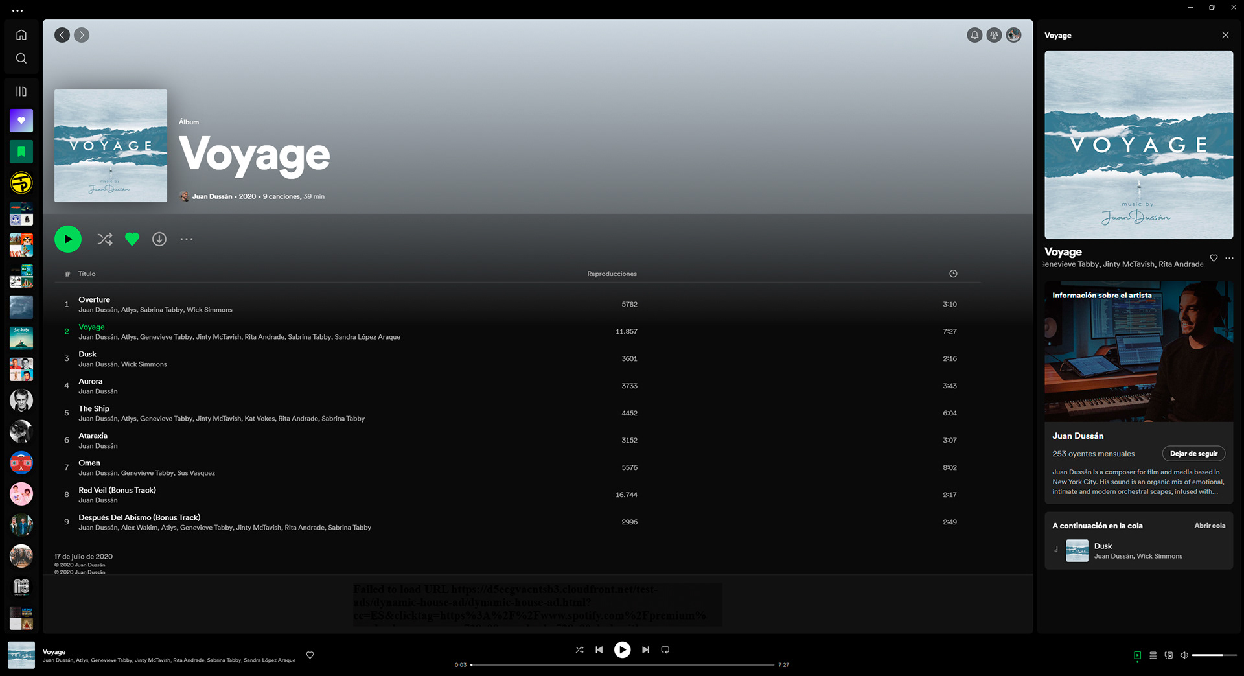Toggle shuffle for the album
The width and height of the screenshot is (1244, 676).
(x=105, y=239)
